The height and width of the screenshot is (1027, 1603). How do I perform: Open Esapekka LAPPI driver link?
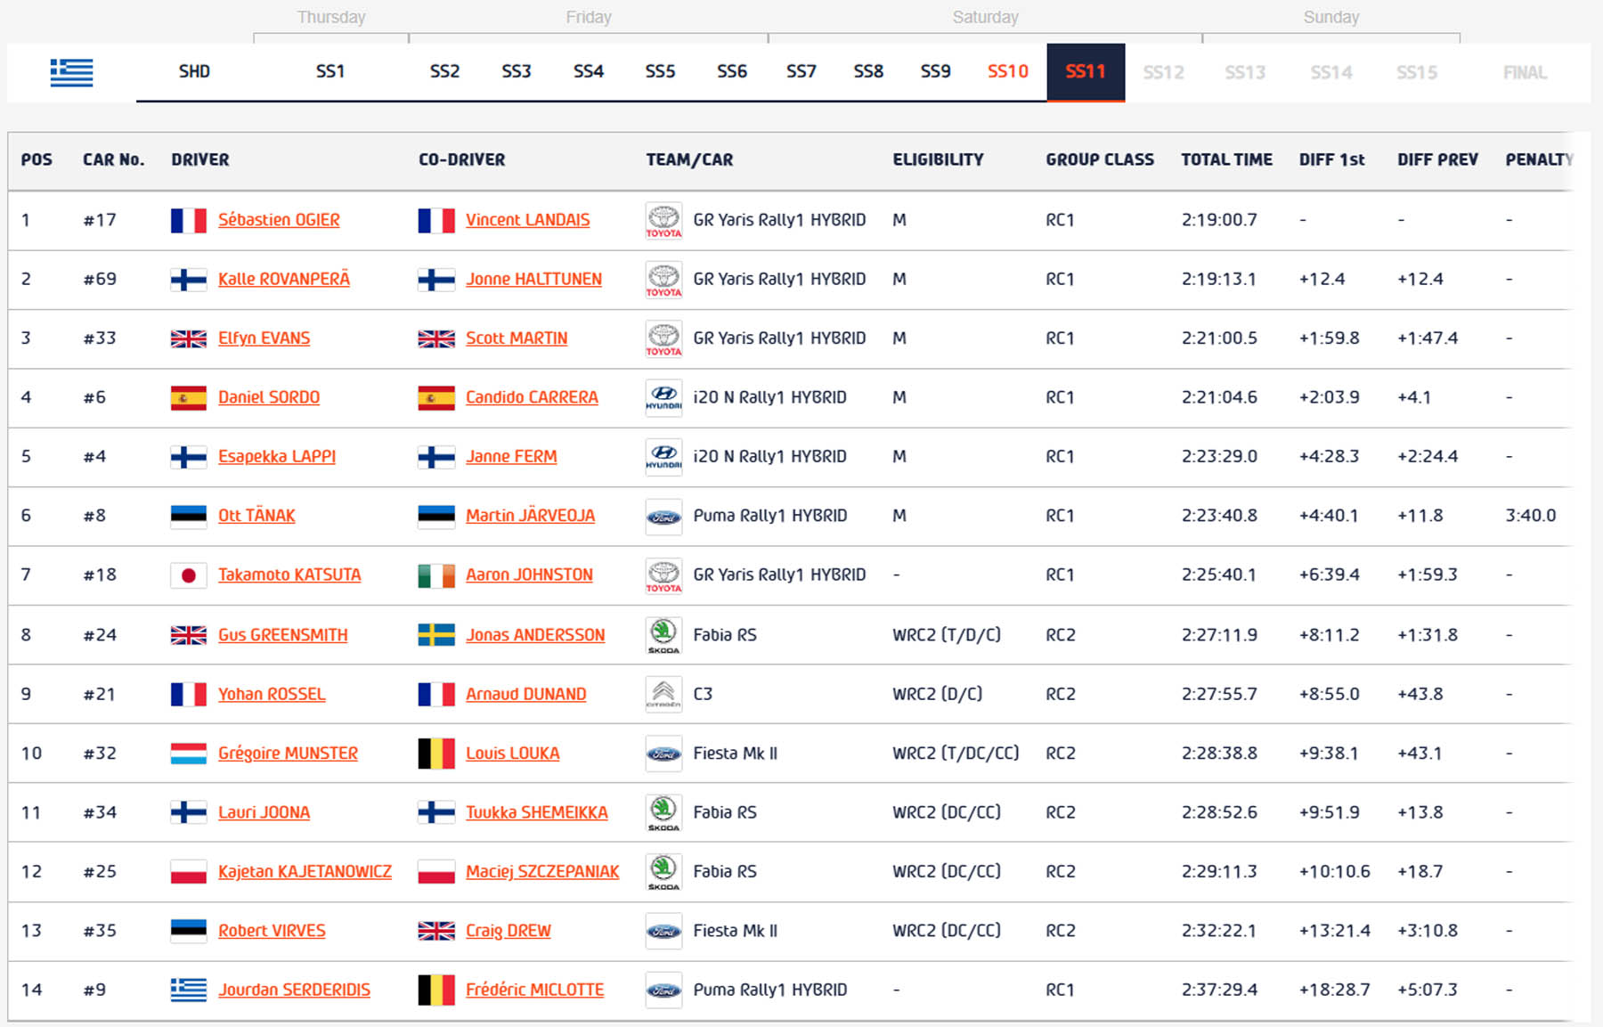click(x=277, y=457)
